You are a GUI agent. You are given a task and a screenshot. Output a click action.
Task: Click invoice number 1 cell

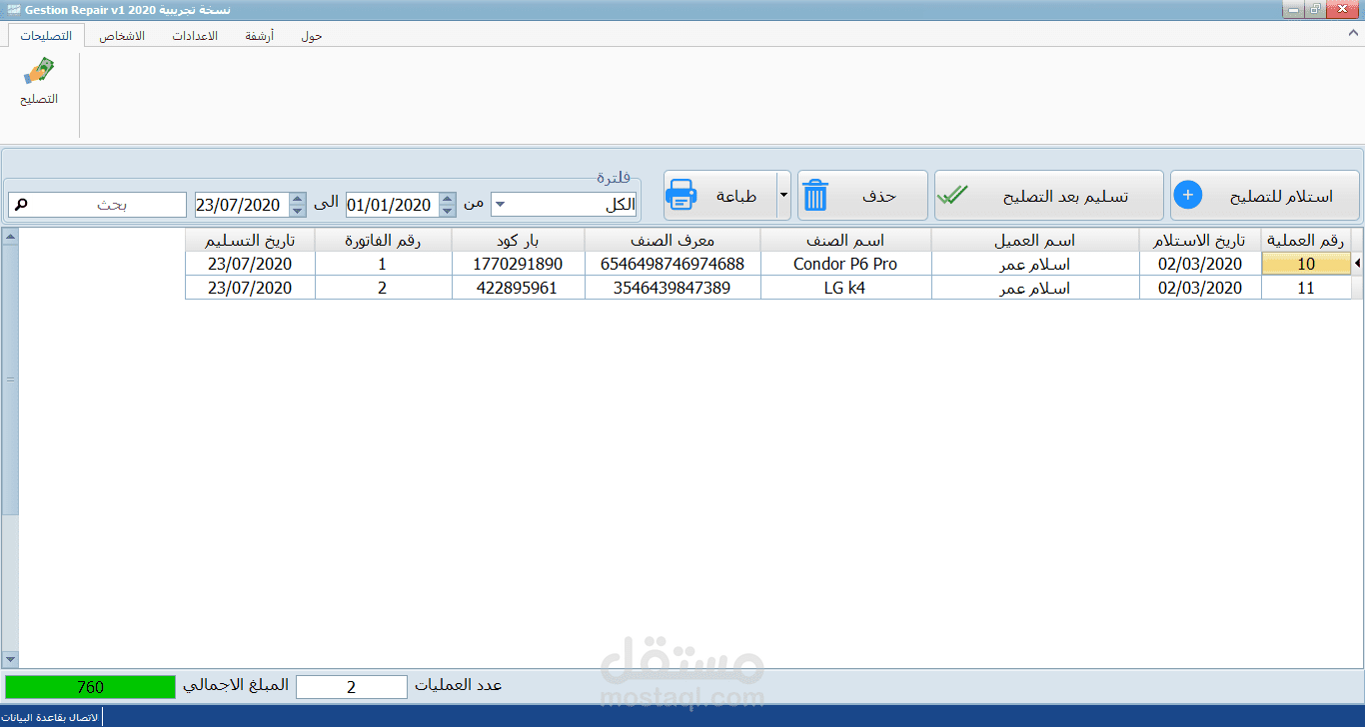point(383,264)
